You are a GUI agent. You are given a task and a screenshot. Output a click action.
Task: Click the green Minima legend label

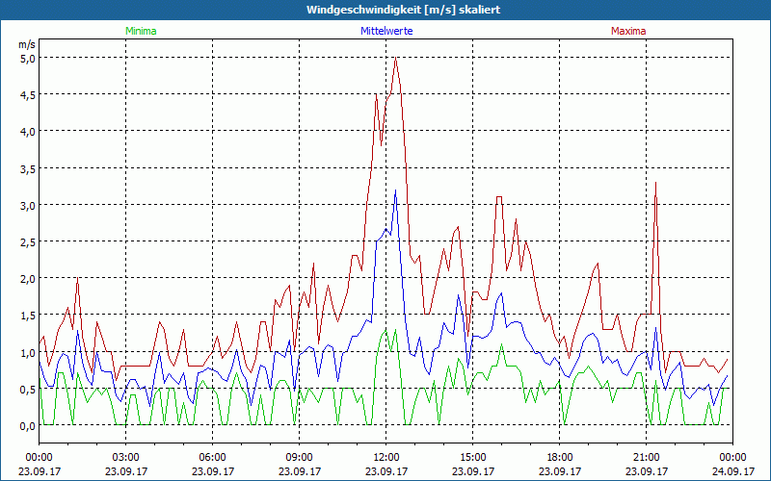tap(140, 31)
